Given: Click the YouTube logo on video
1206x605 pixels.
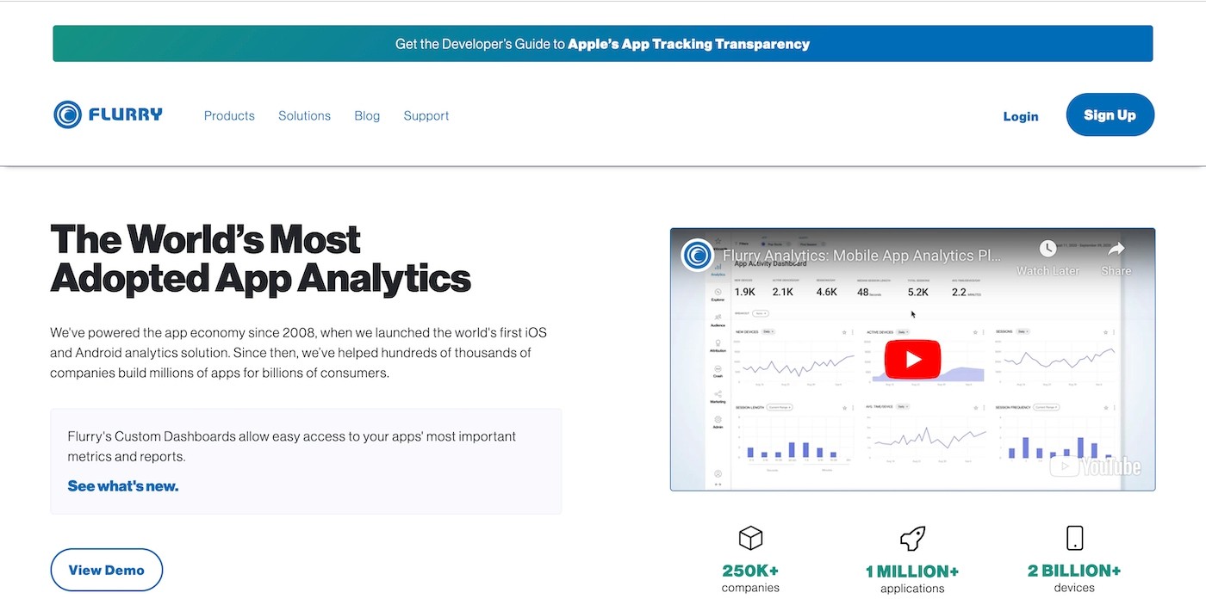Looking at the screenshot, I should pos(1095,466).
